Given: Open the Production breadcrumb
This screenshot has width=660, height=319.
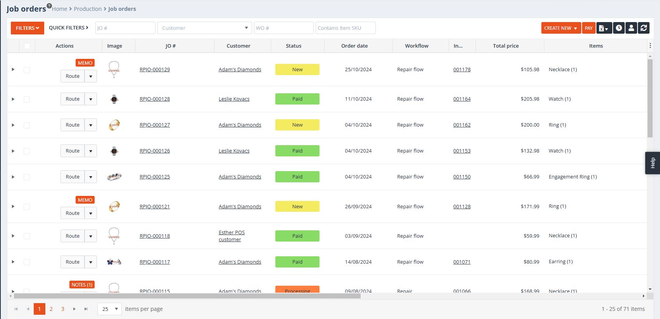Looking at the screenshot, I should 88,9.
